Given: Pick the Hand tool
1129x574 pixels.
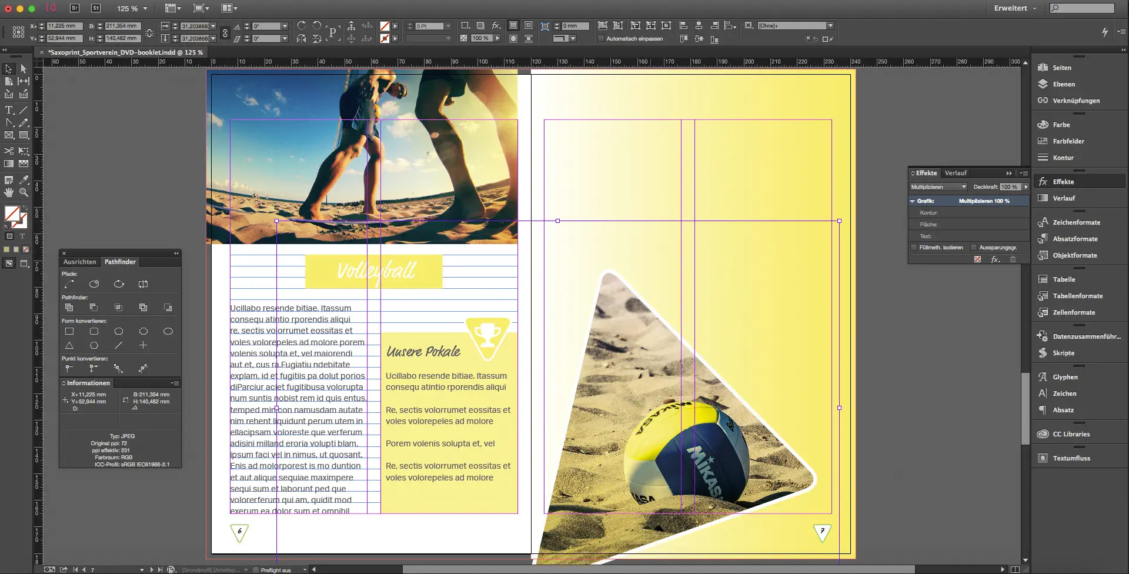Looking at the screenshot, I should click(x=9, y=192).
